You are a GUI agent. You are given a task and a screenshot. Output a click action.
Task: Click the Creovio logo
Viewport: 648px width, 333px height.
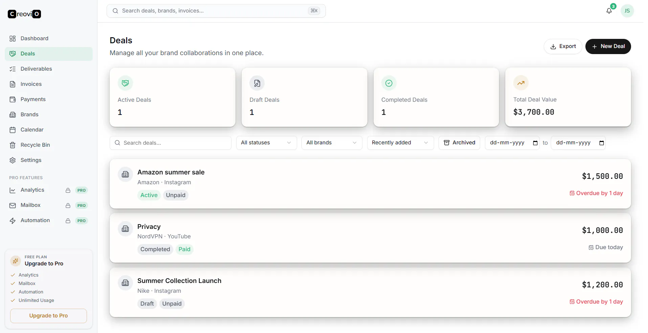tap(24, 14)
